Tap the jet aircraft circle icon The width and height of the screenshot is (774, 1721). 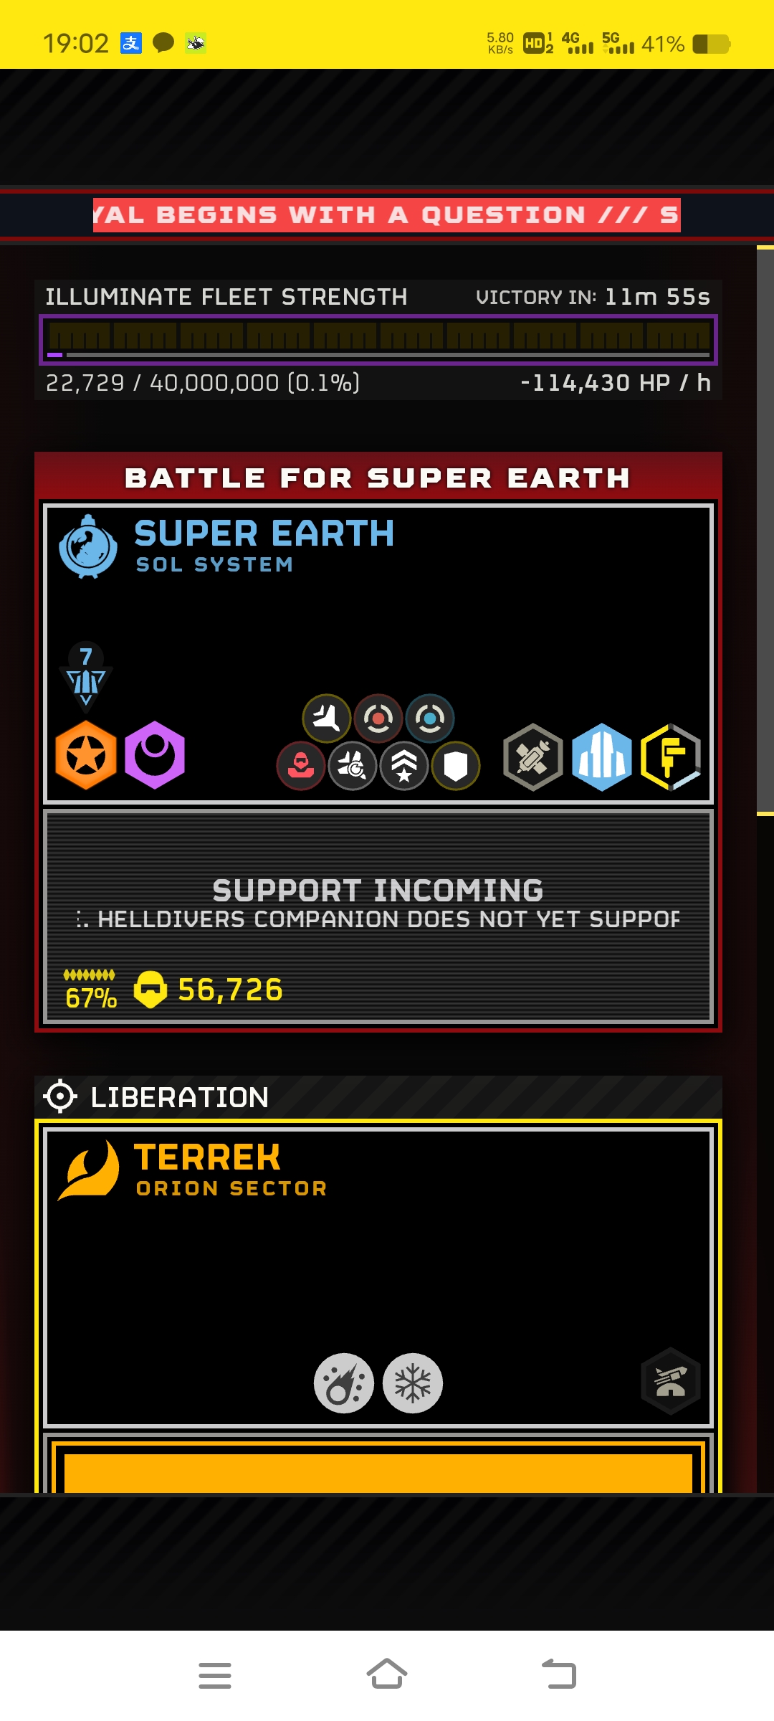327,718
